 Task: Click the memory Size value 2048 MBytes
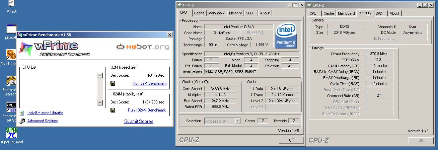pos(344,32)
